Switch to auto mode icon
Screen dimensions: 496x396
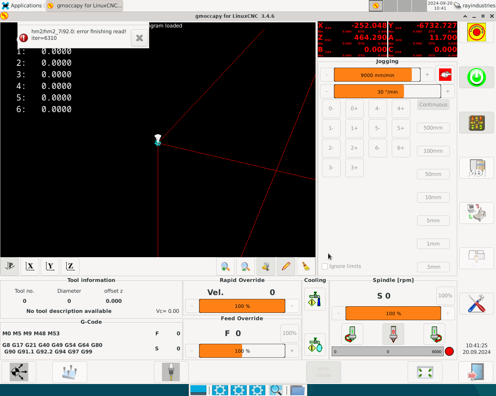point(476,213)
